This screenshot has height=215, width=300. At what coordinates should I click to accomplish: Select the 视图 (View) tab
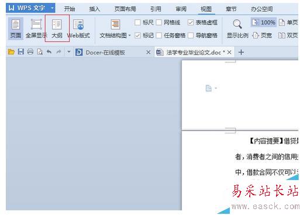tap(206, 9)
